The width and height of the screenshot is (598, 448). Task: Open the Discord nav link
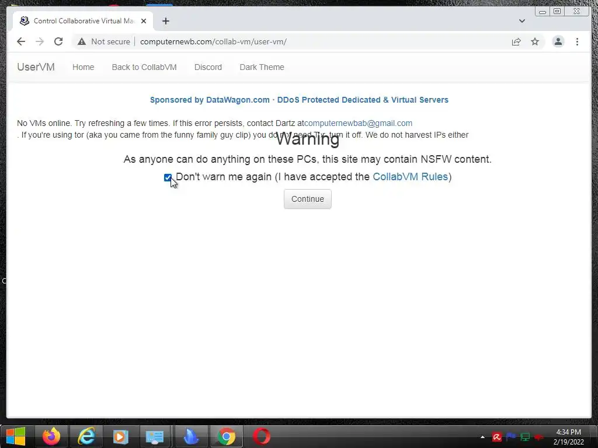click(x=208, y=67)
